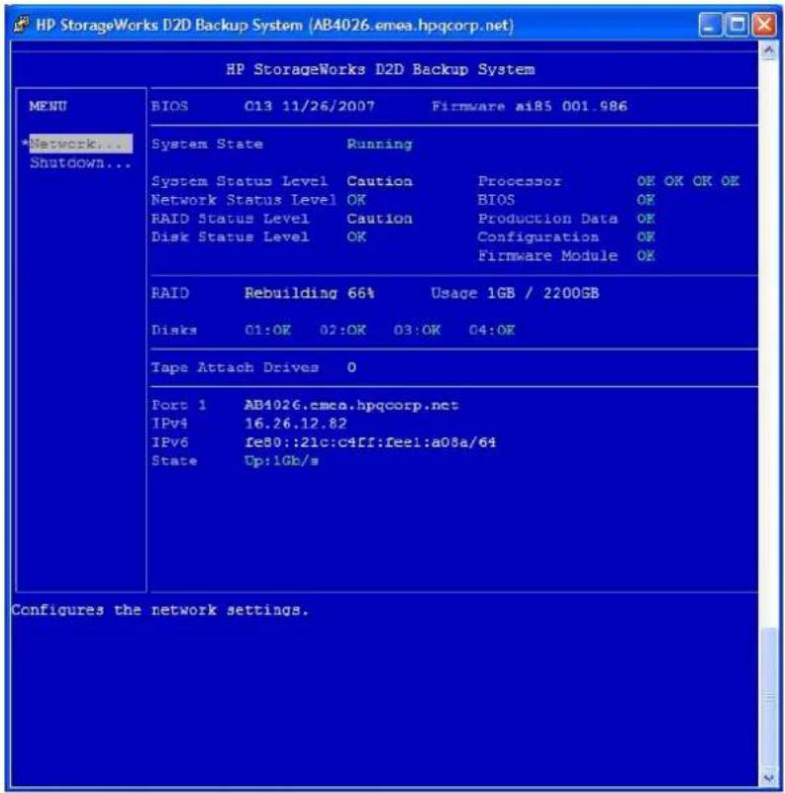
Task: Click the scroll down arrow
Action: [x=769, y=777]
